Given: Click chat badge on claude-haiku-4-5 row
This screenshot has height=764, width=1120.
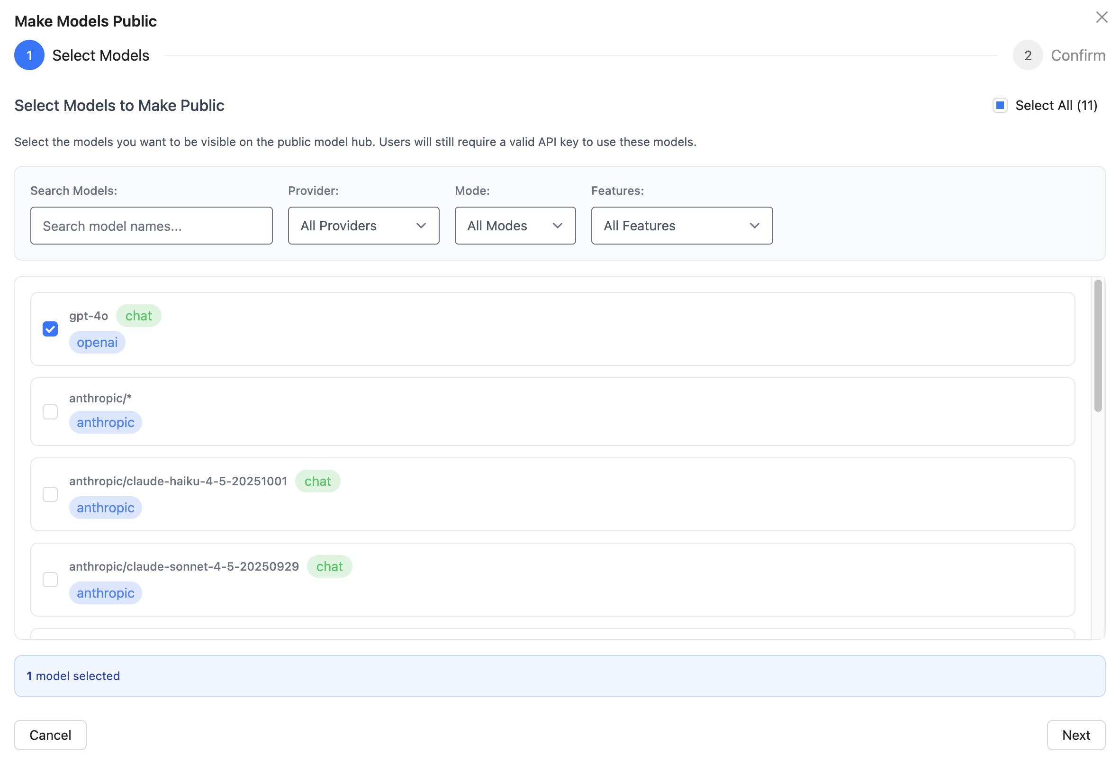Looking at the screenshot, I should tap(317, 481).
